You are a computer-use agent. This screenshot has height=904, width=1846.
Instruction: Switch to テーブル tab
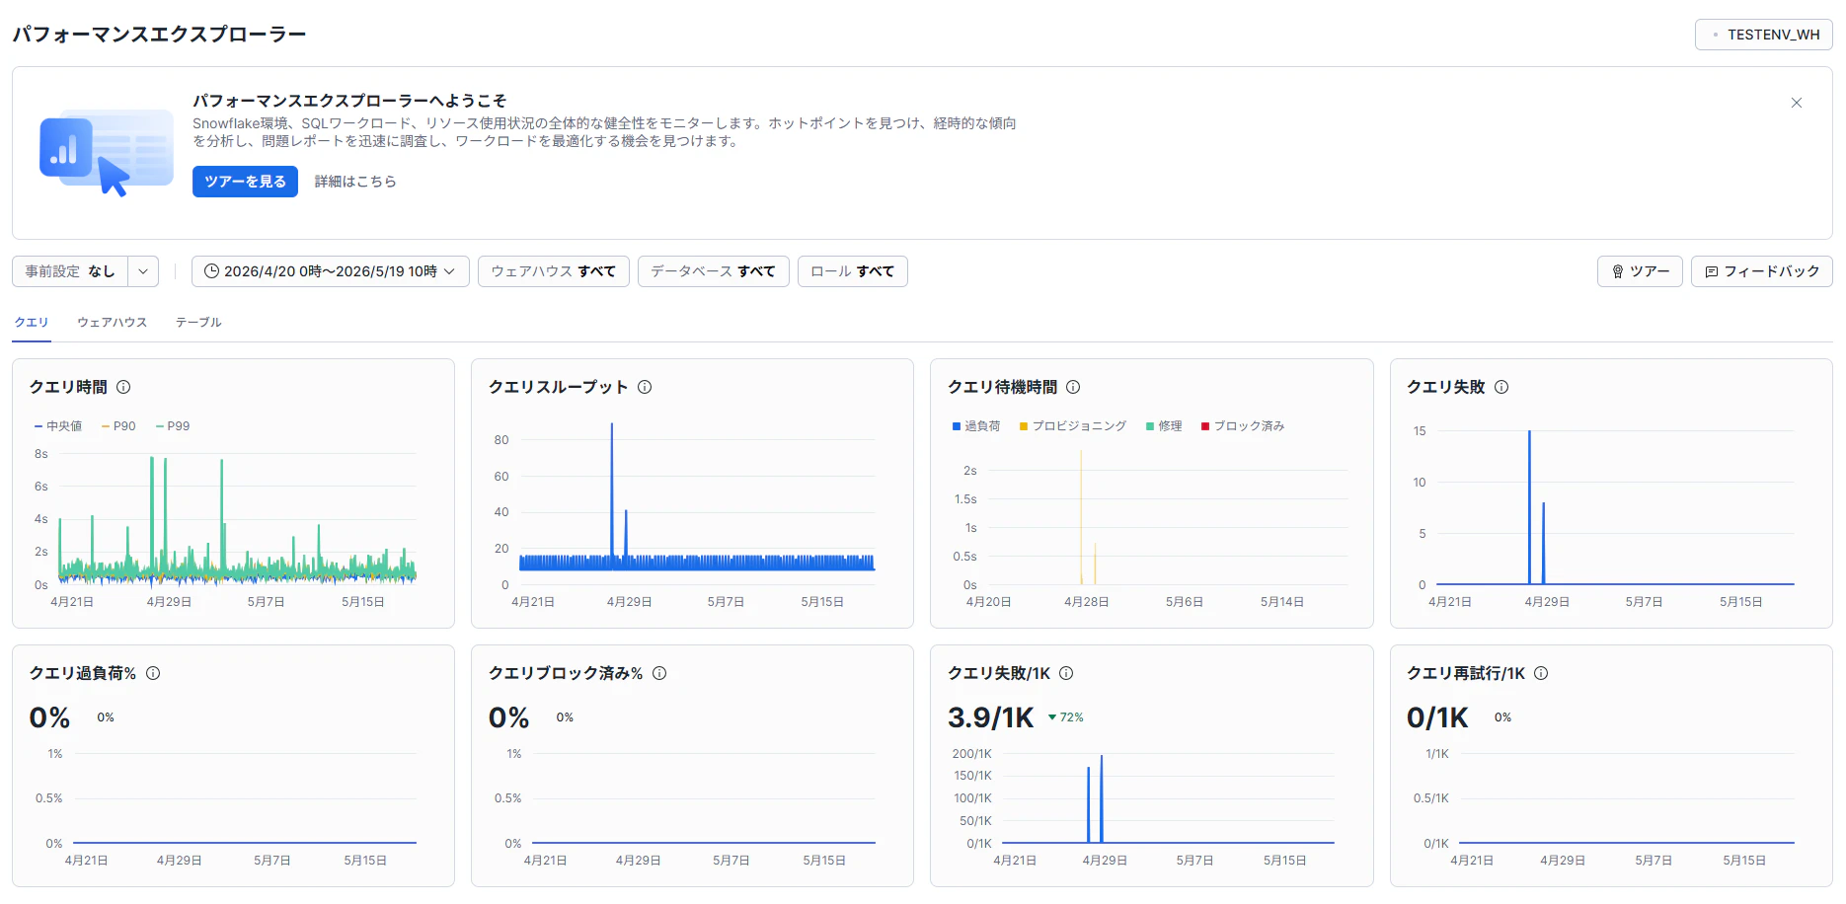pos(198,323)
